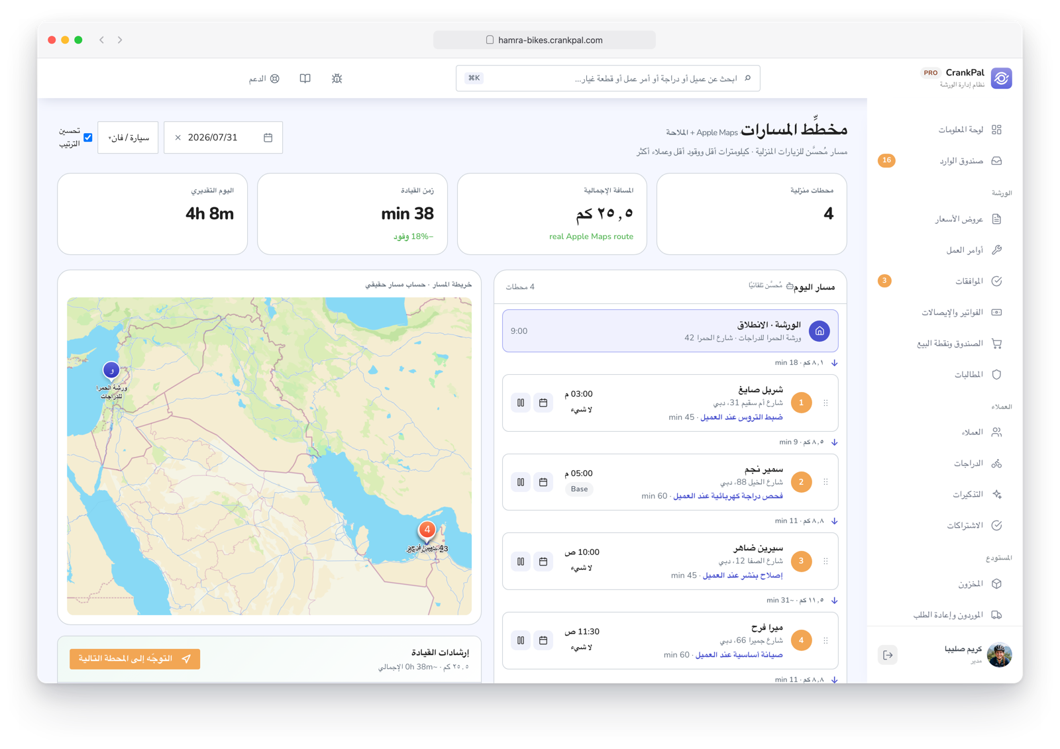Open the كريم صليبا user avatar

coord(999,655)
